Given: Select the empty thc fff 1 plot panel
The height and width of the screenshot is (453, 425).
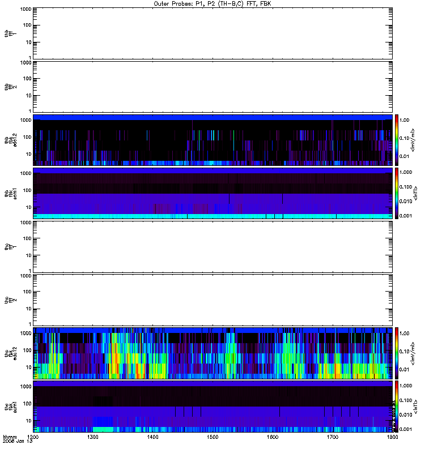Looking at the screenshot, I should click(x=213, y=247).
